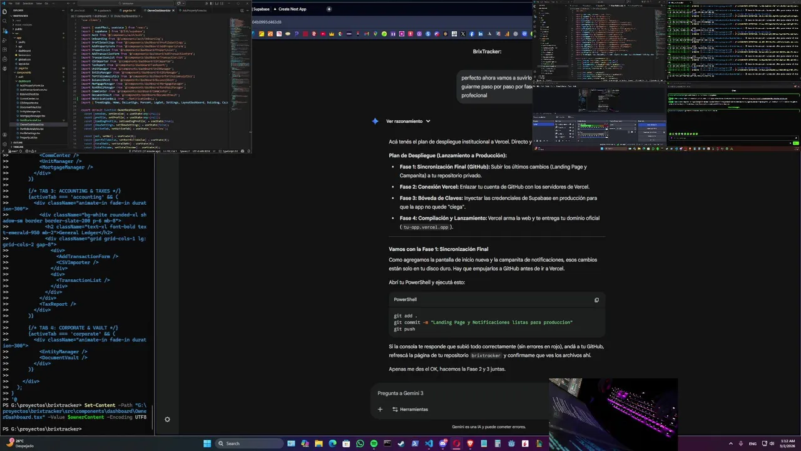Open the Google Maps bookmark icon
Viewport: 801px width, 451px height.
375,34
